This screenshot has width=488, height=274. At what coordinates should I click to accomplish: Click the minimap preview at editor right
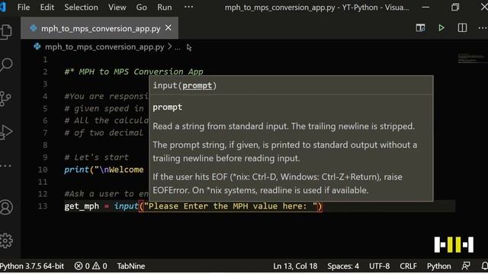click(471, 58)
